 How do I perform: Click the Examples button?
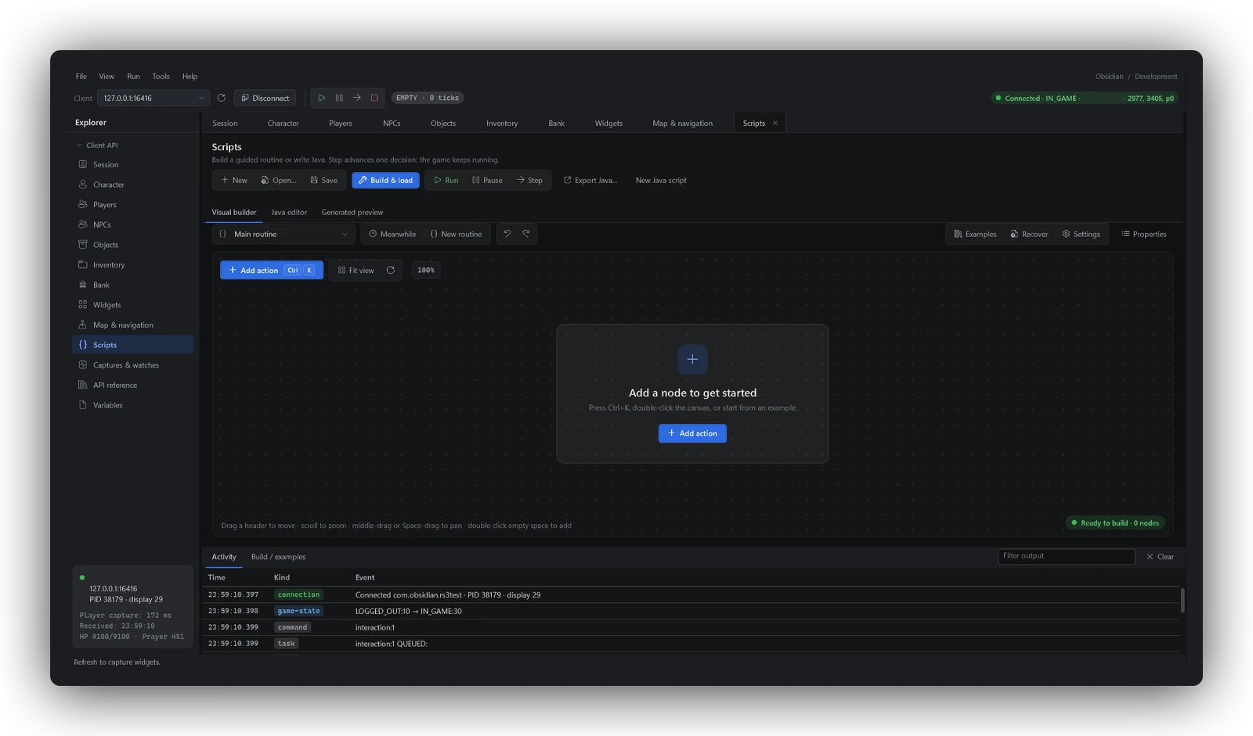coord(975,234)
